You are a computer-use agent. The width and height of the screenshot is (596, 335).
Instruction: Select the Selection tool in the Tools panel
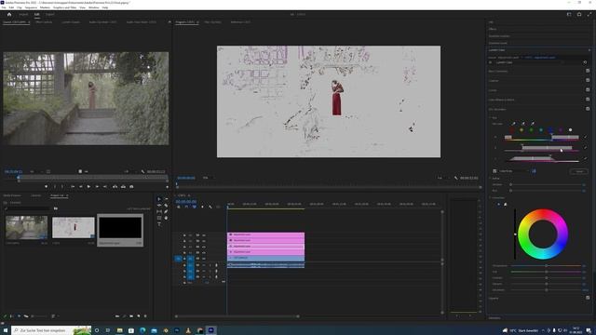point(159,199)
